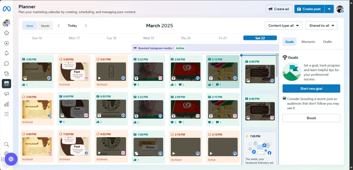Select Planner calendar icon in sidebar
Screen dimensions: 353x170
point(6,84)
